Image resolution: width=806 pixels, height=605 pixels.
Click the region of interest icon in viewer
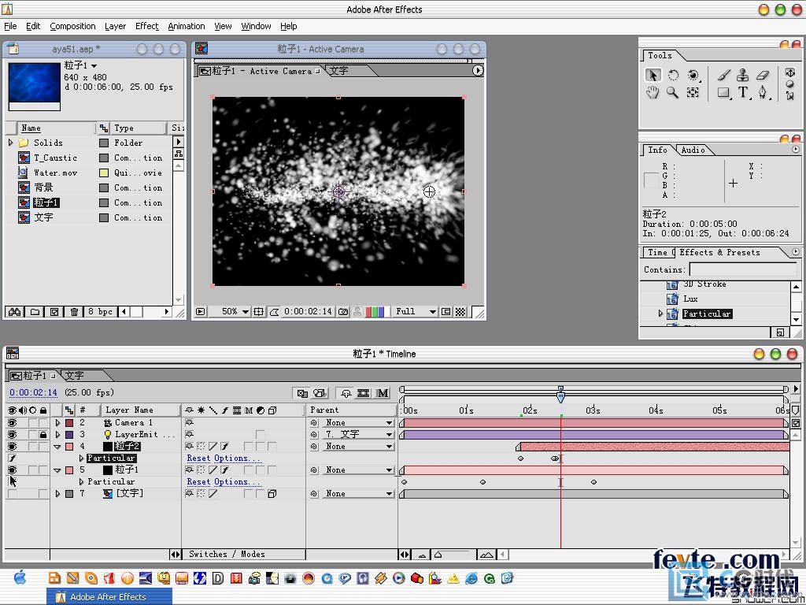(x=446, y=312)
